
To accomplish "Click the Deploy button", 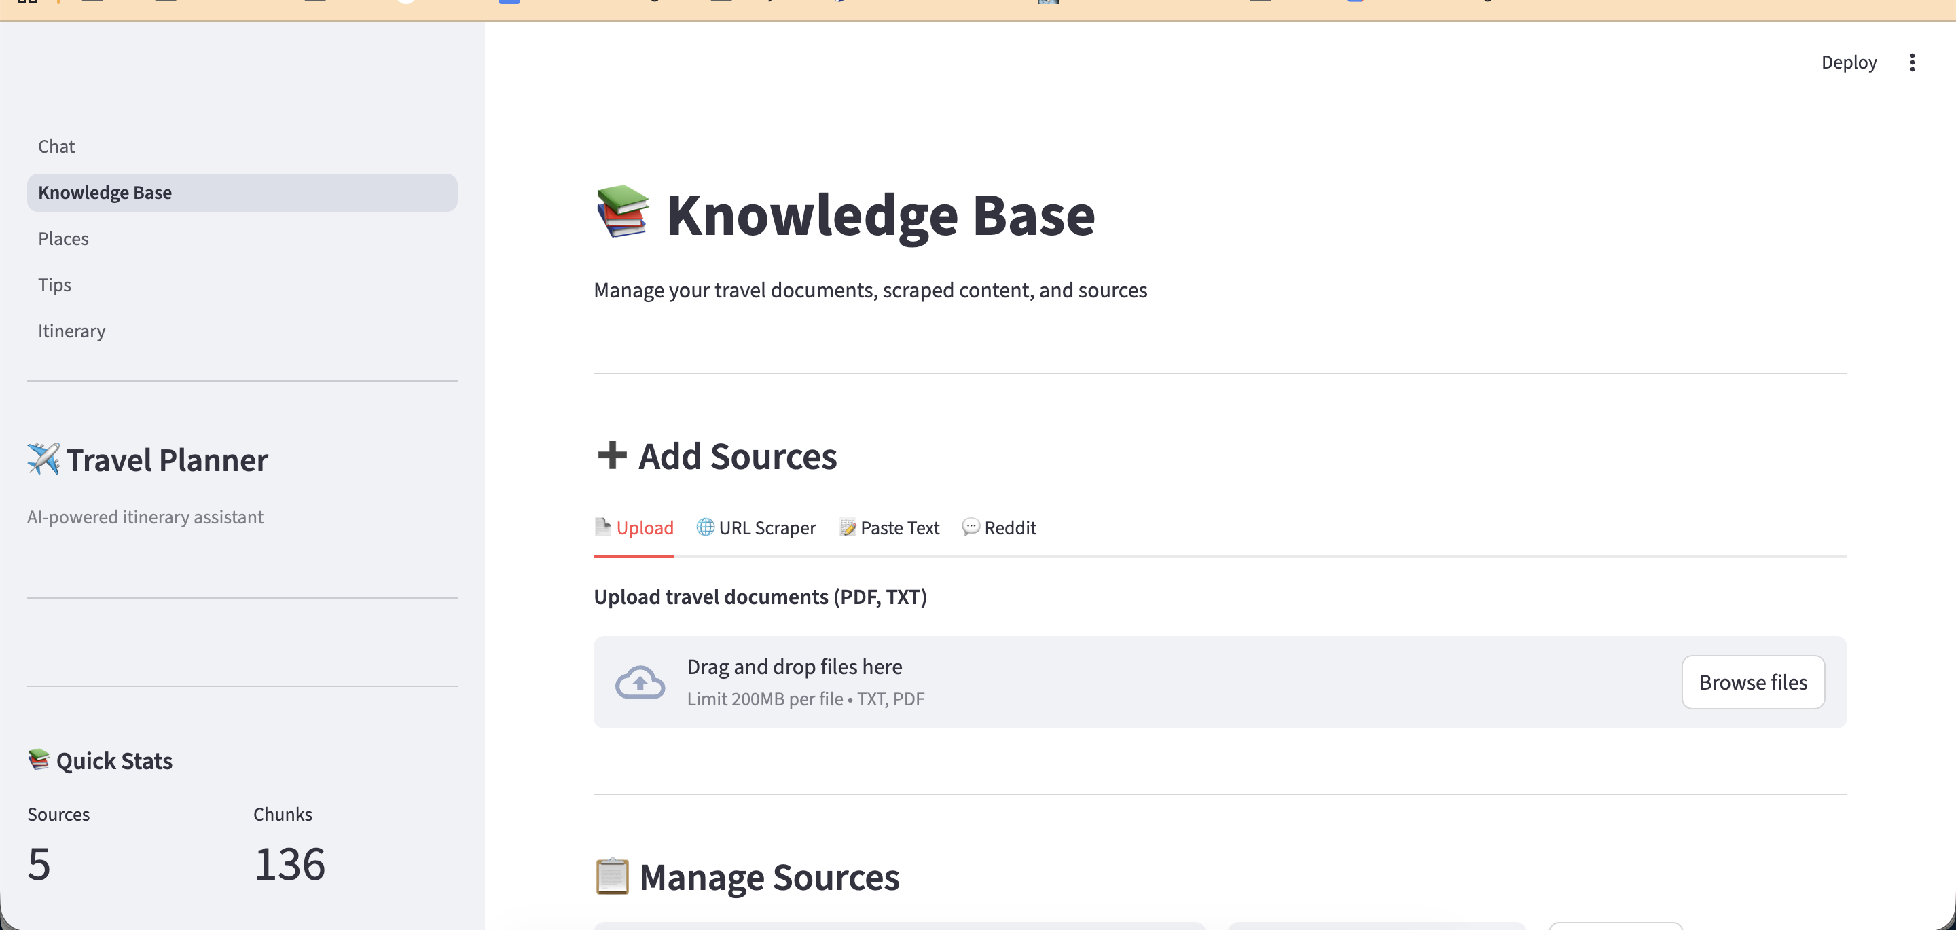I will coord(1848,62).
